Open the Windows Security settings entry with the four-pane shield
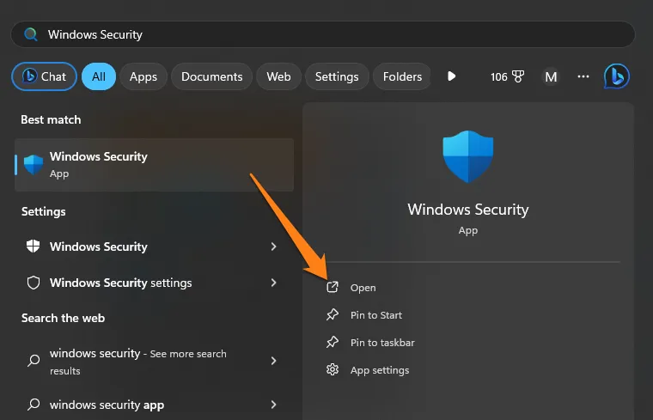Screen dimensions: 653x420 click(x=152, y=247)
